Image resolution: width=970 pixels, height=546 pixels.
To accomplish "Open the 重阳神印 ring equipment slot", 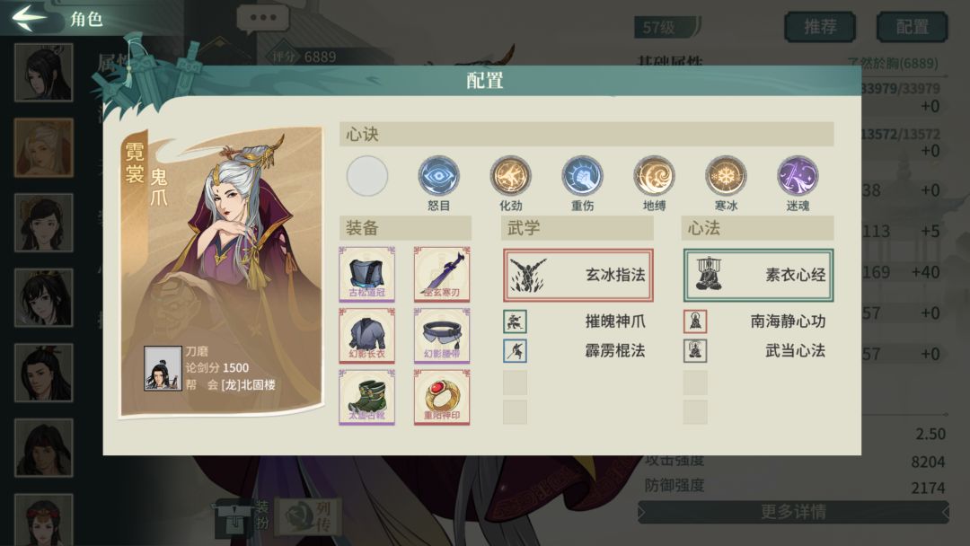I will tap(442, 397).
